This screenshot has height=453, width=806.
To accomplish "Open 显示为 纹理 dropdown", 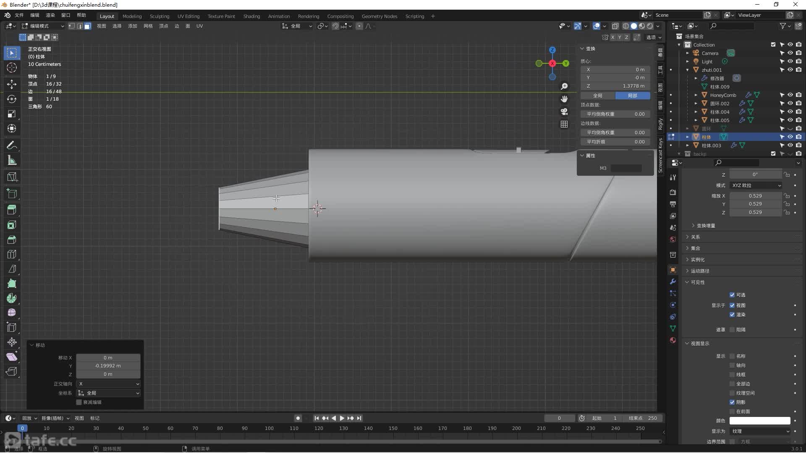I will coord(760,431).
